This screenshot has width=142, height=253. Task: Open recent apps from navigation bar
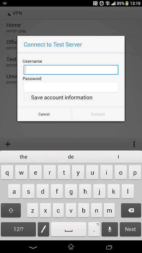click(109, 247)
